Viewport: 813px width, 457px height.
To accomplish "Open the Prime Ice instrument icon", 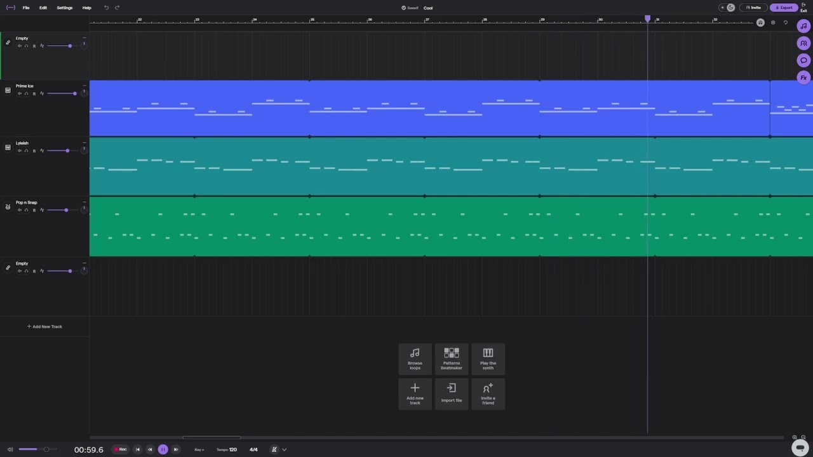I will pyautogui.click(x=8, y=90).
